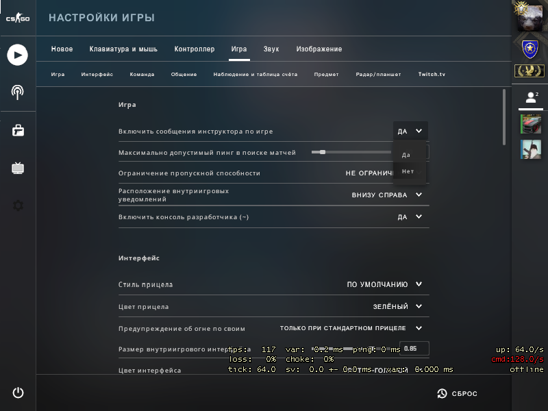Screen dimensions: 548x411
Task: Click the CS:GO logo icon
Action: tap(18, 18)
